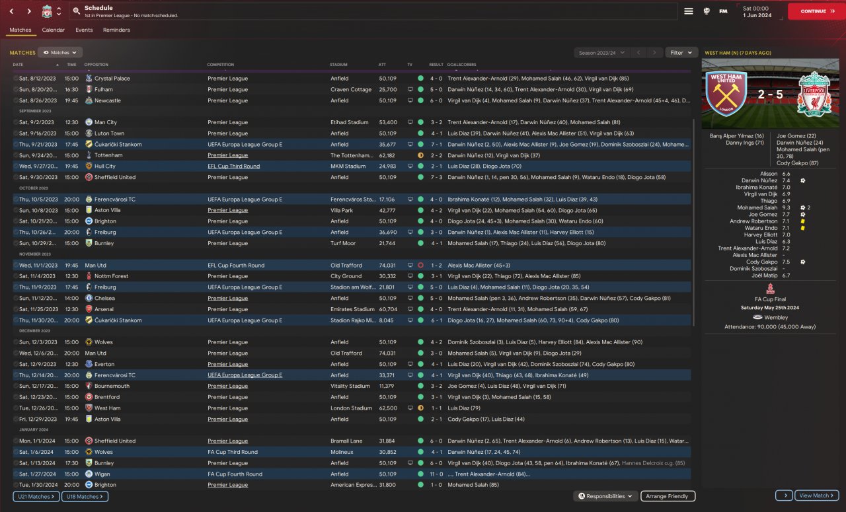Toggle reminder circle on Wigan FA Cup row

pos(16,474)
